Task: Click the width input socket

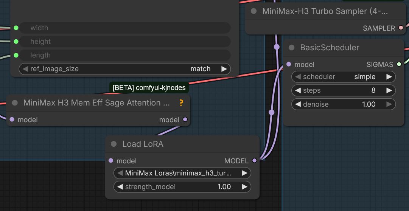Action: 16,28
